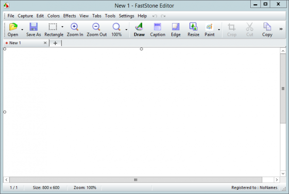Viewport: 289px width, 194px height.
Task: Click the left-middle canvas resize handle
Action: [5, 112]
